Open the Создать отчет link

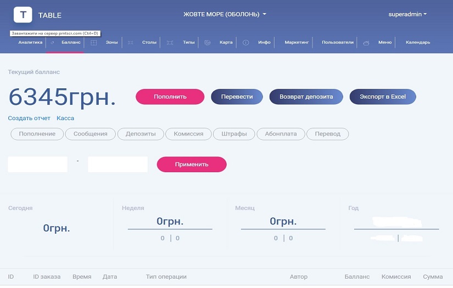(x=29, y=118)
